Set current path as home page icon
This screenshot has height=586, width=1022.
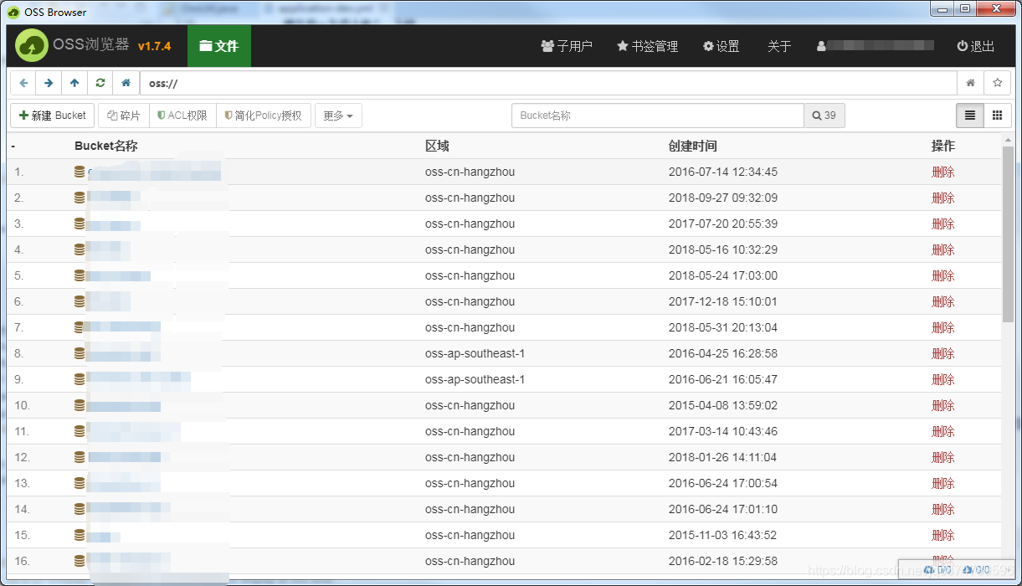tap(970, 84)
